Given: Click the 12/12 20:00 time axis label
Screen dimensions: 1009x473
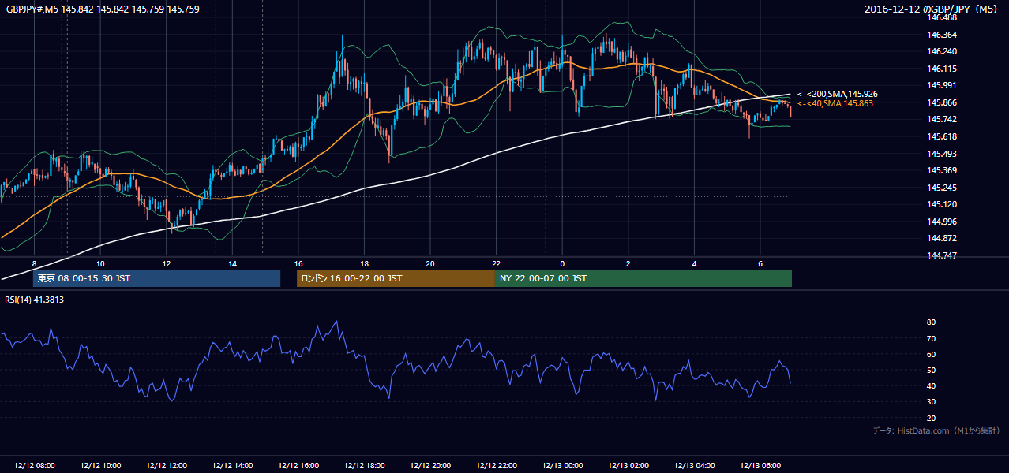Looking at the screenshot, I should click(430, 465).
